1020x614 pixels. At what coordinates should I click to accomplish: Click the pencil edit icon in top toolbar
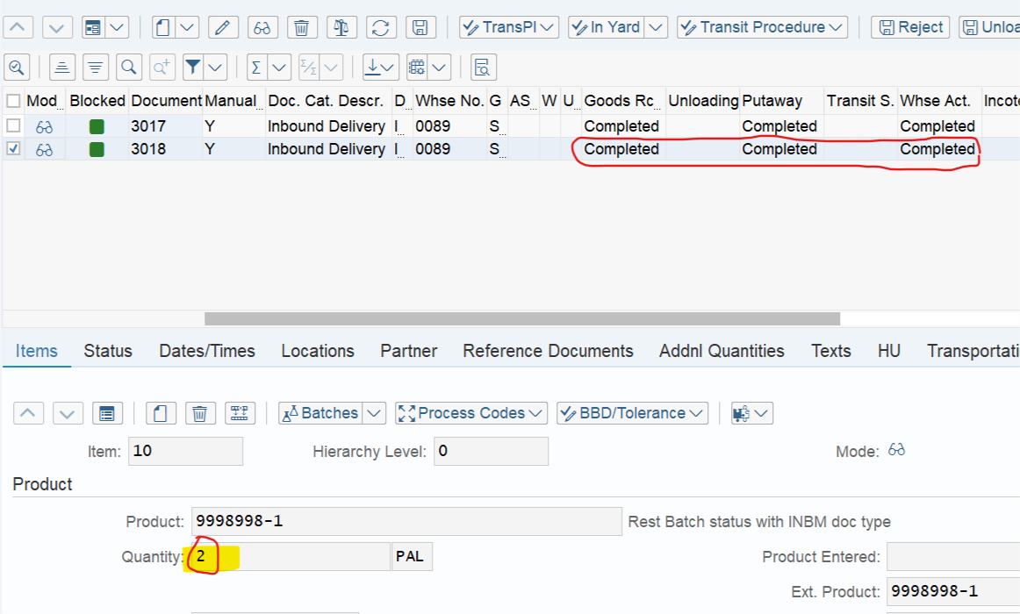click(222, 27)
